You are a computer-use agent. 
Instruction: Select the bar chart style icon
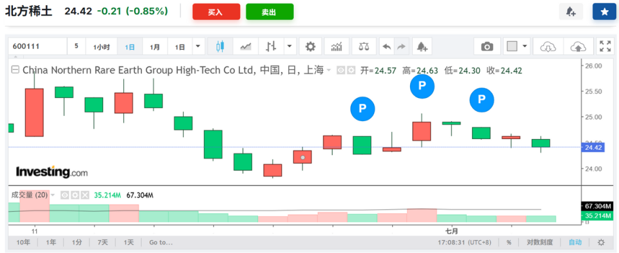(271, 46)
